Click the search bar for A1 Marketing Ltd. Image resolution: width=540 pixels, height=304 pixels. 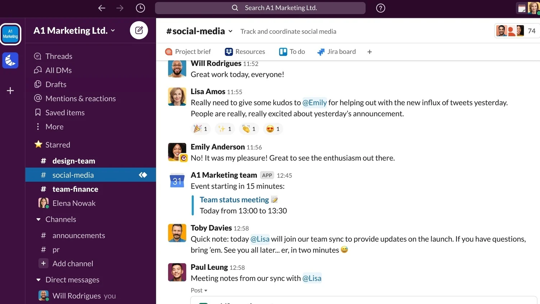click(x=260, y=8)
